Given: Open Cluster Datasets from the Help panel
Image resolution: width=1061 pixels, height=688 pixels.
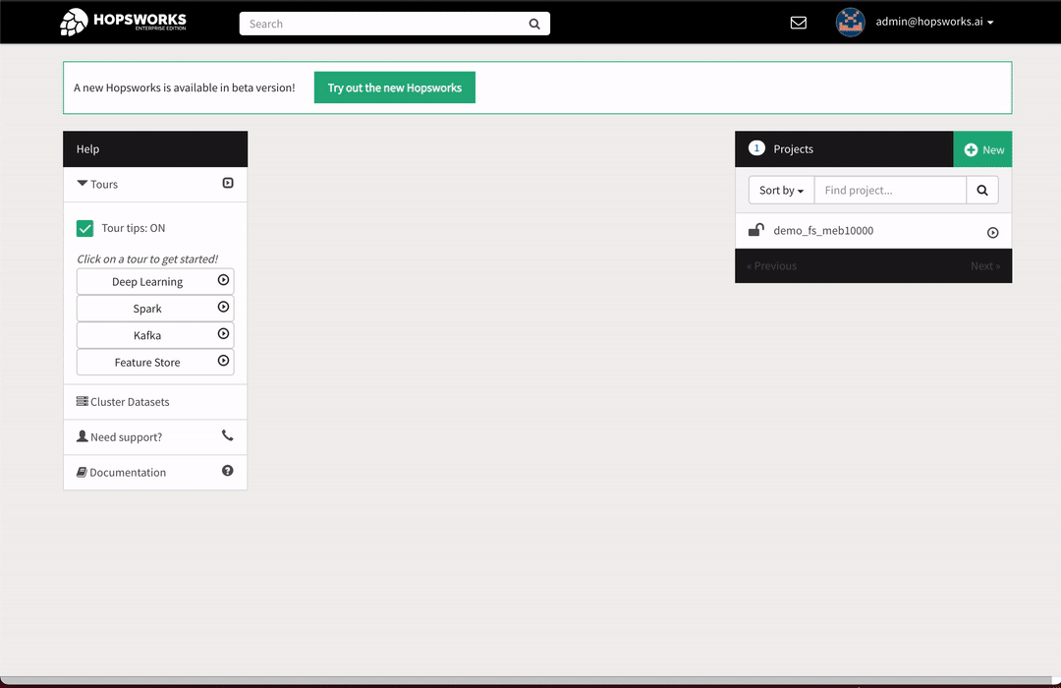Looking at the screenshot, I should [x=123, y=401].
